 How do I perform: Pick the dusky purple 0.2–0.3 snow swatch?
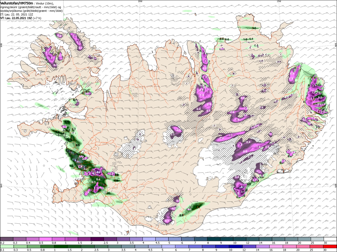coord(7,239)
